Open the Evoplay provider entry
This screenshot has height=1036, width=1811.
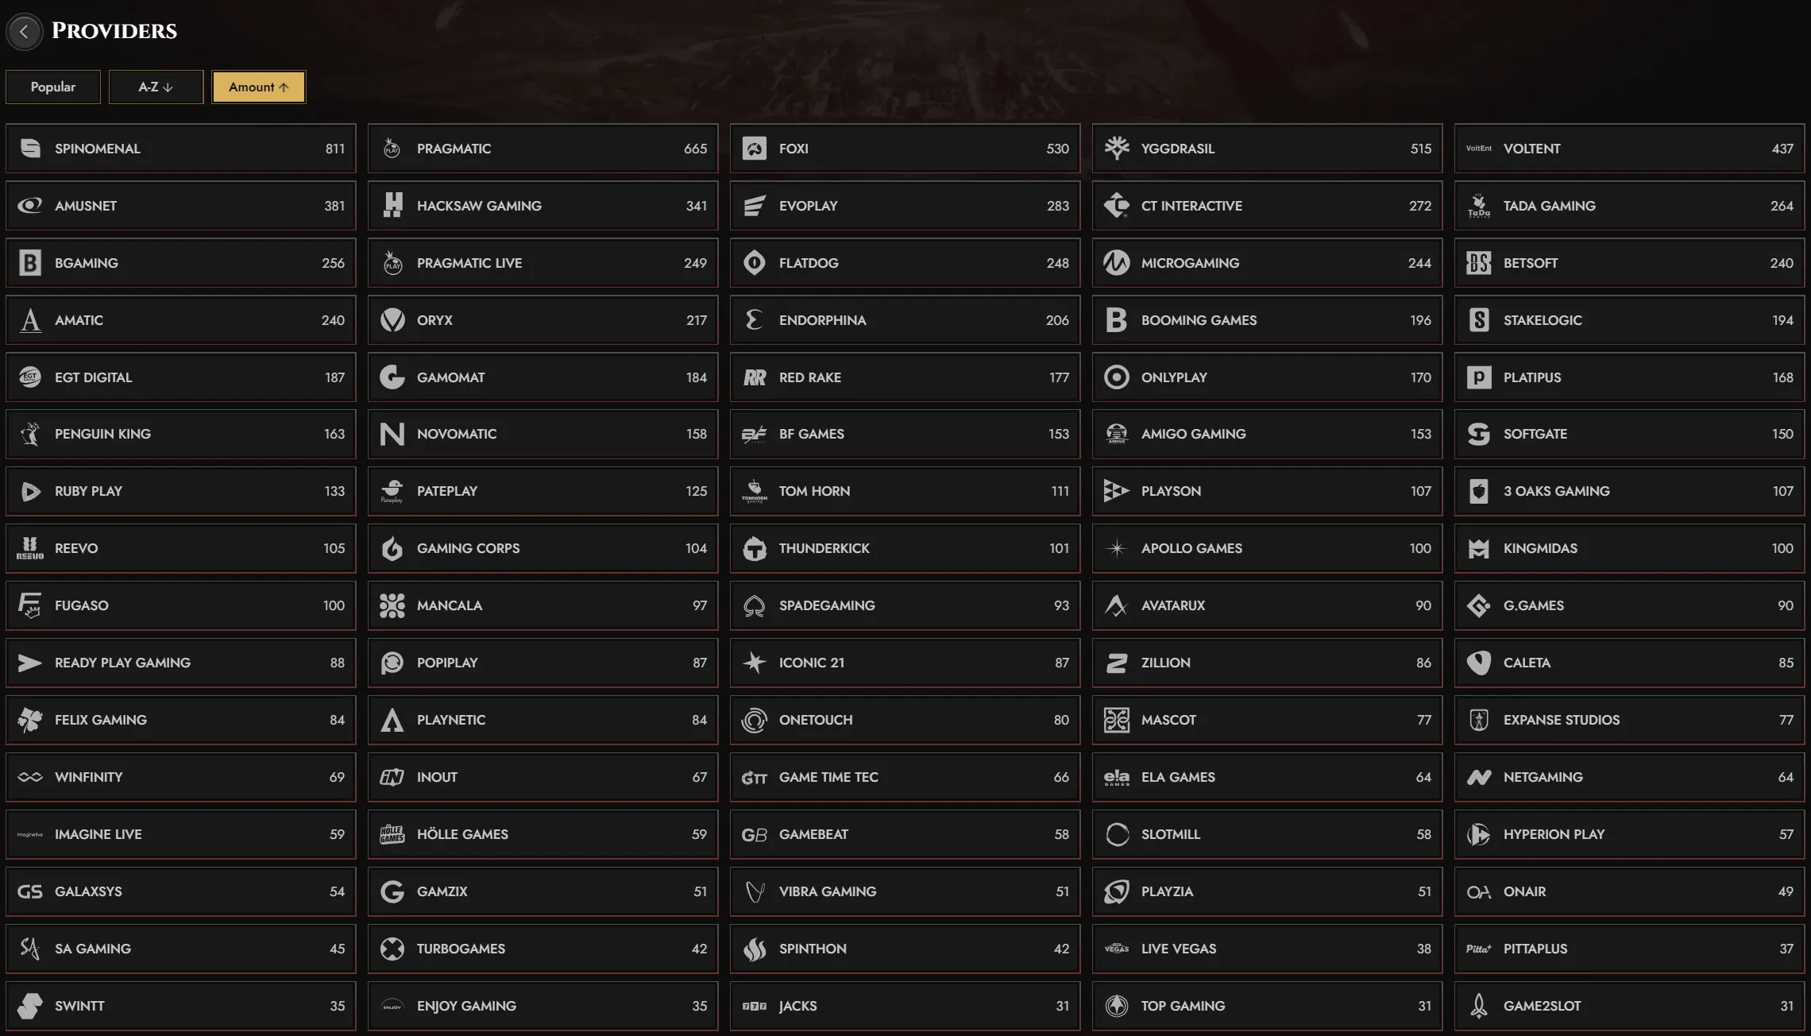pyautogui.click(x=905, y=206)
